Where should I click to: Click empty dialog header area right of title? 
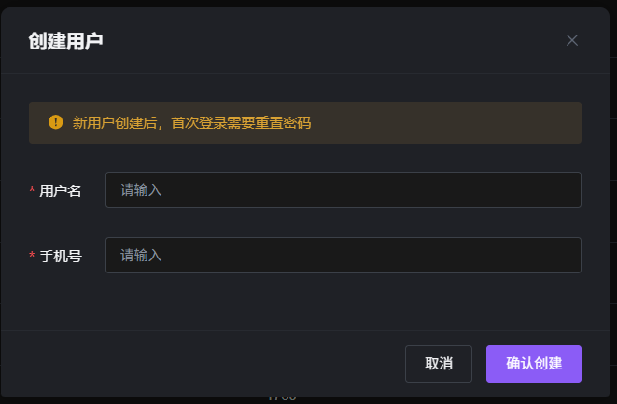coord(334,40)
